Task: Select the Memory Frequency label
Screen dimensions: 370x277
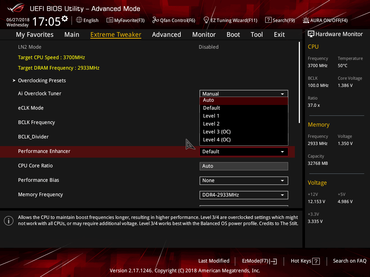Action: [x=40, y=194]
